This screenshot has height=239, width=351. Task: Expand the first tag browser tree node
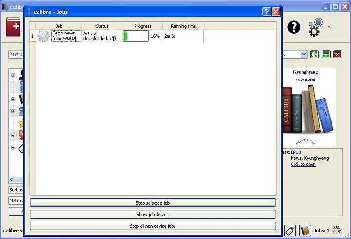[13, 75]
